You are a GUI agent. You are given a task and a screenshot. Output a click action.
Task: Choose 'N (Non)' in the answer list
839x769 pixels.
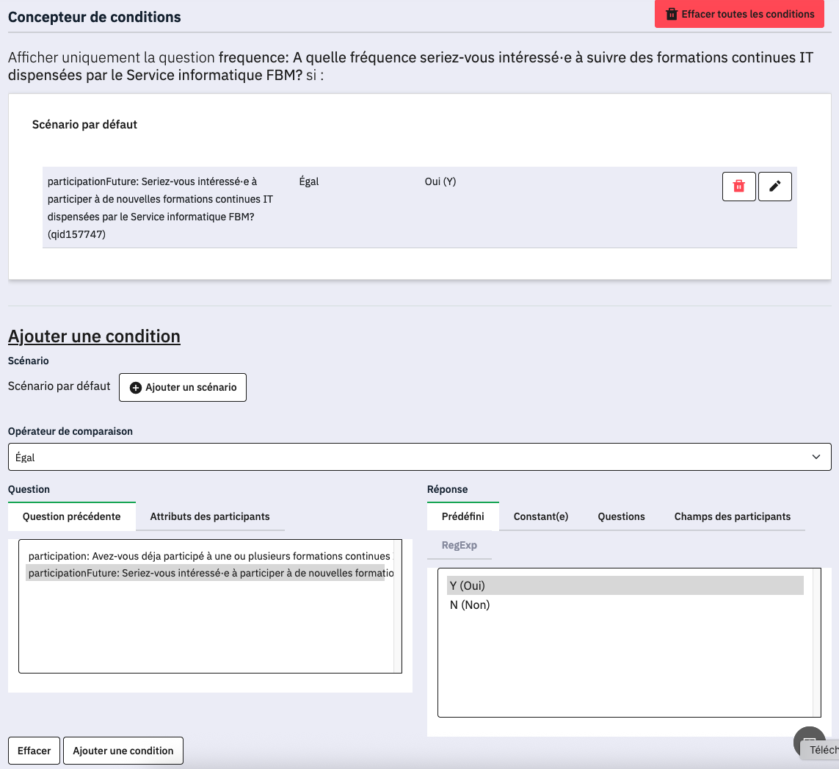click(x=470, y=605)
